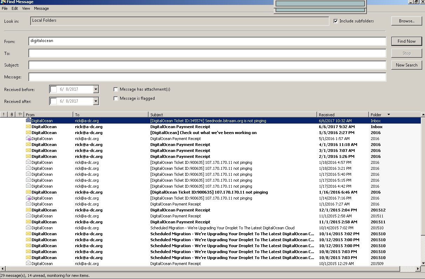
Task: Focus the Subject input field
Action: click(x=207, y=65)
